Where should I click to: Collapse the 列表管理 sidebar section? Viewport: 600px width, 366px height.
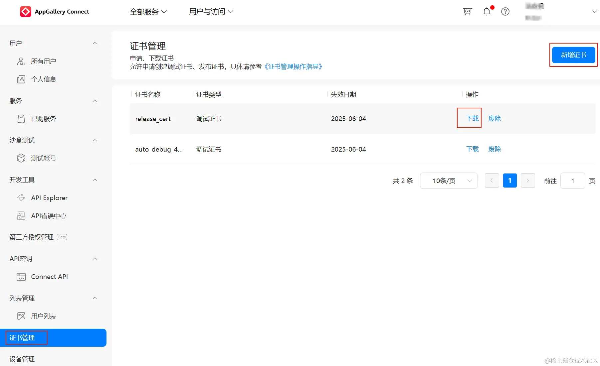(x=95, y=298)
